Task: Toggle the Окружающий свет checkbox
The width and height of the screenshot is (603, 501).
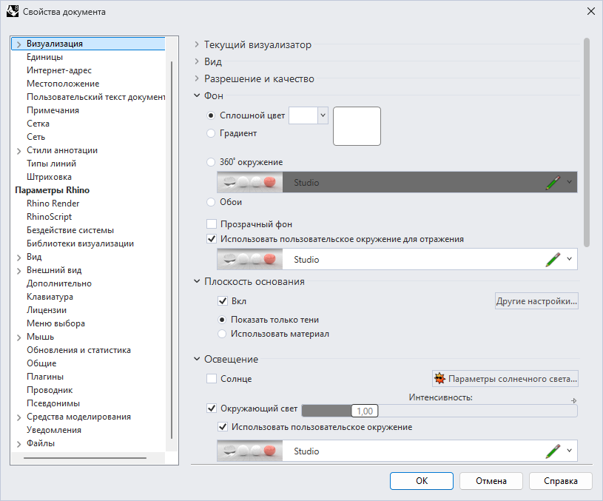Action: pyautogui.click(x=212, y=408)
